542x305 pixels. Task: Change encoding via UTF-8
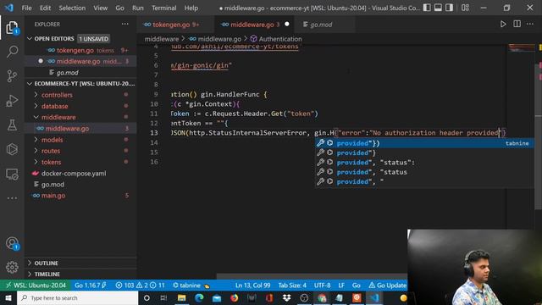(x=322, y=286)
